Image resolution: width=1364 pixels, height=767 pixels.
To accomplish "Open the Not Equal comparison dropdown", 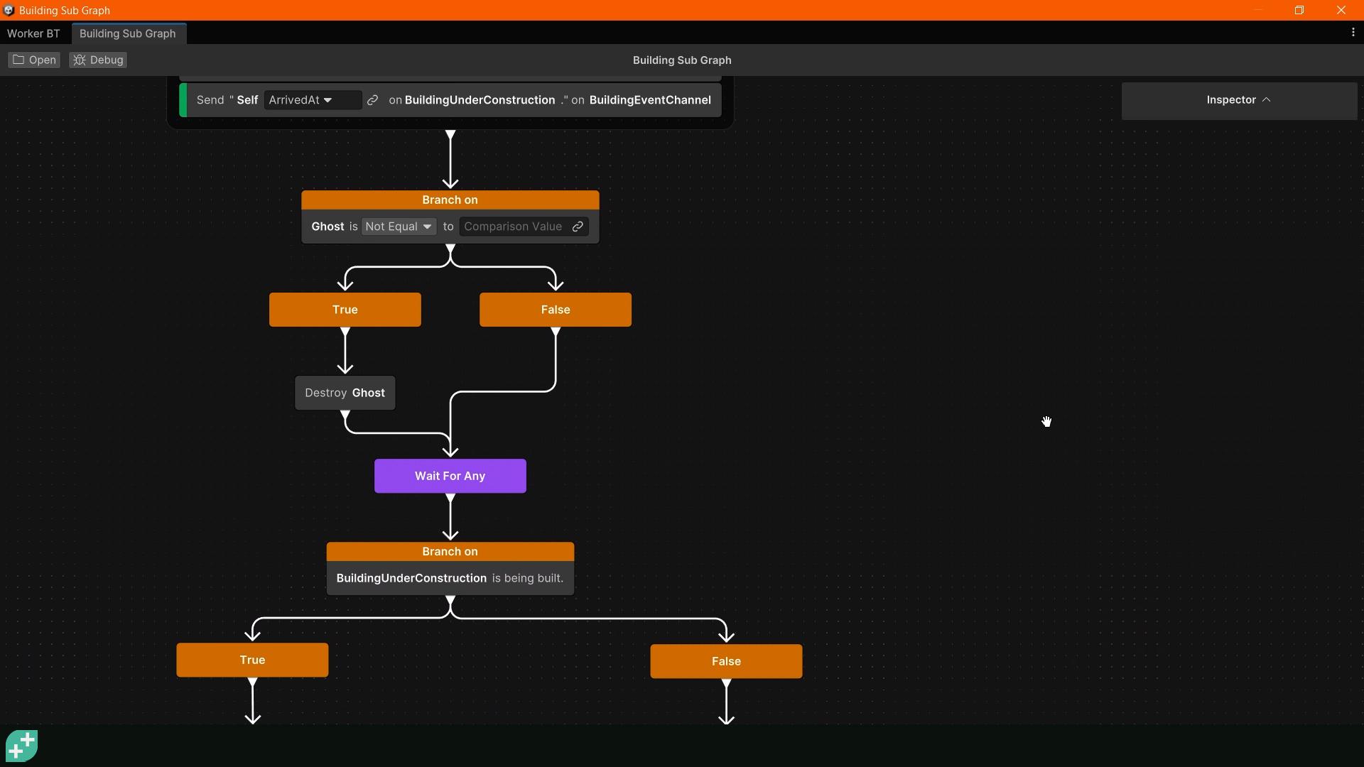I will [x=398, y=226].
